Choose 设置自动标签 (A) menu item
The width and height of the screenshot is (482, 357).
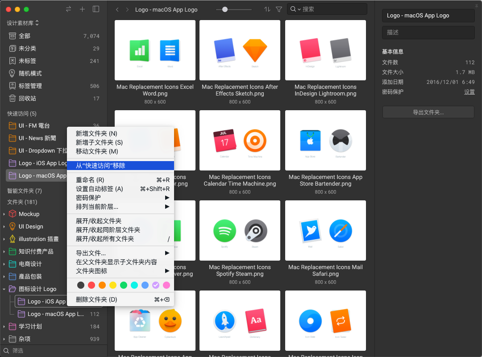coord(120,189)
